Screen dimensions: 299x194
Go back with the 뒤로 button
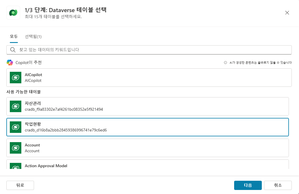pyautogui.click(x=20, y=185)
